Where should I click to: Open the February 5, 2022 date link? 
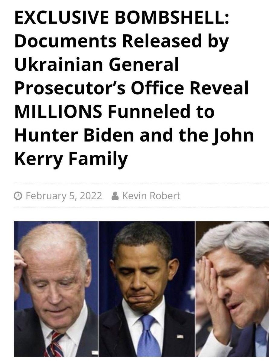tap(64, 196)
